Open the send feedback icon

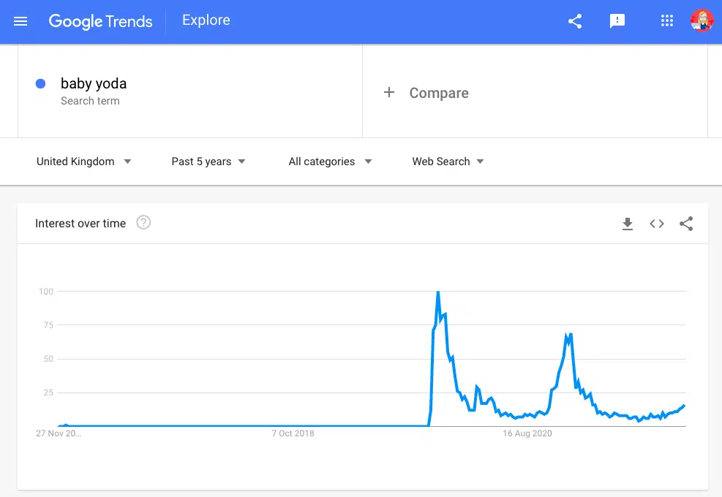617,21
